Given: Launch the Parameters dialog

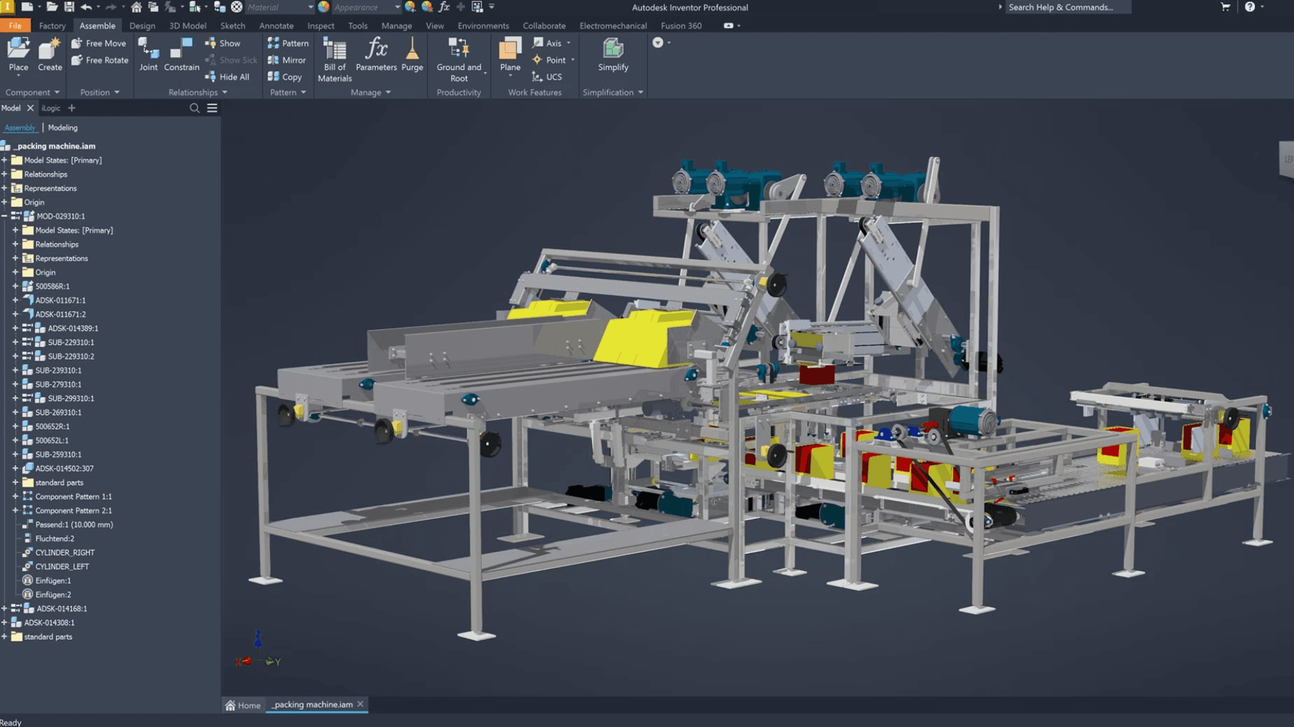Looking at the screenshot, I should [x=375, y=57].
